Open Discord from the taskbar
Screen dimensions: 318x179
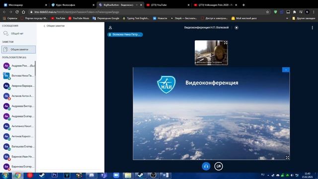tap(91, 176)
